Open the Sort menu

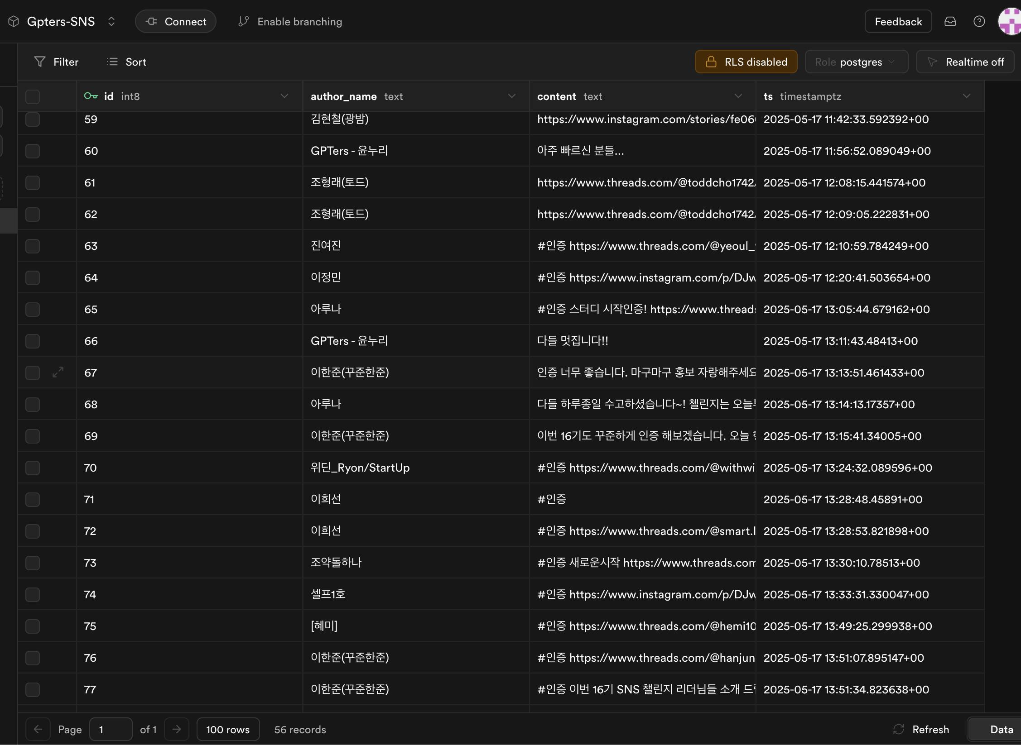tap(126, 62)
